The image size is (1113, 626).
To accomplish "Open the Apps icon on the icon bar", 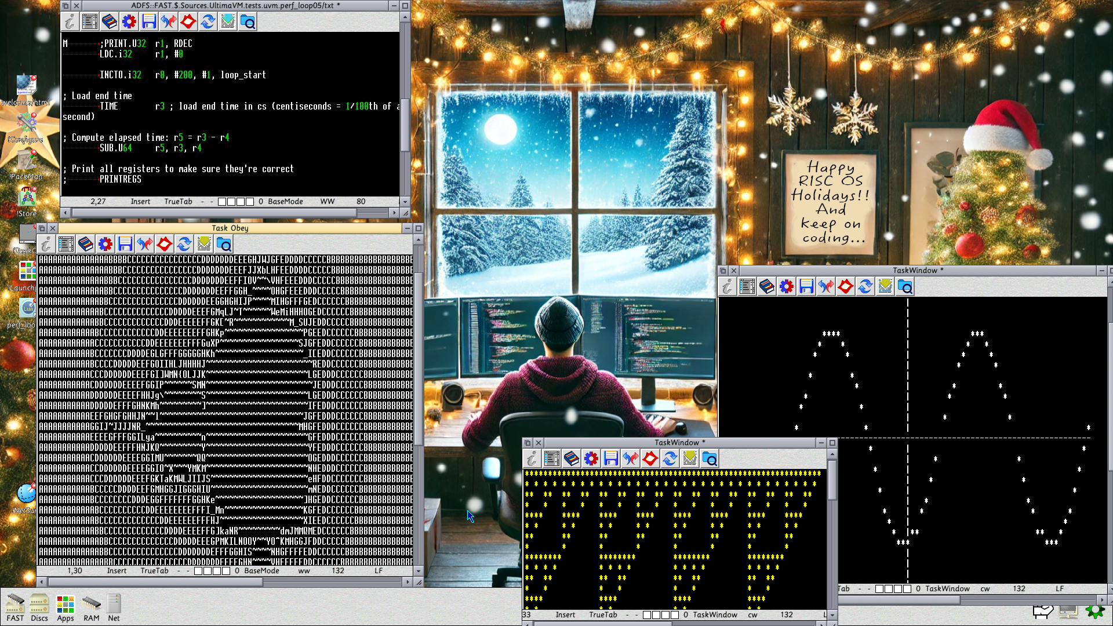I will point(66,607).
